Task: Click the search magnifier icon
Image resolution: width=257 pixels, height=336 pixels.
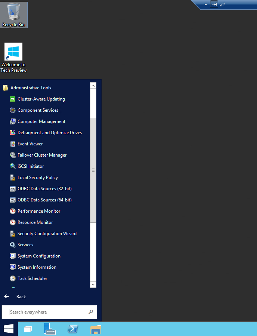Action: pyautogui.click(x=91, y=312)
